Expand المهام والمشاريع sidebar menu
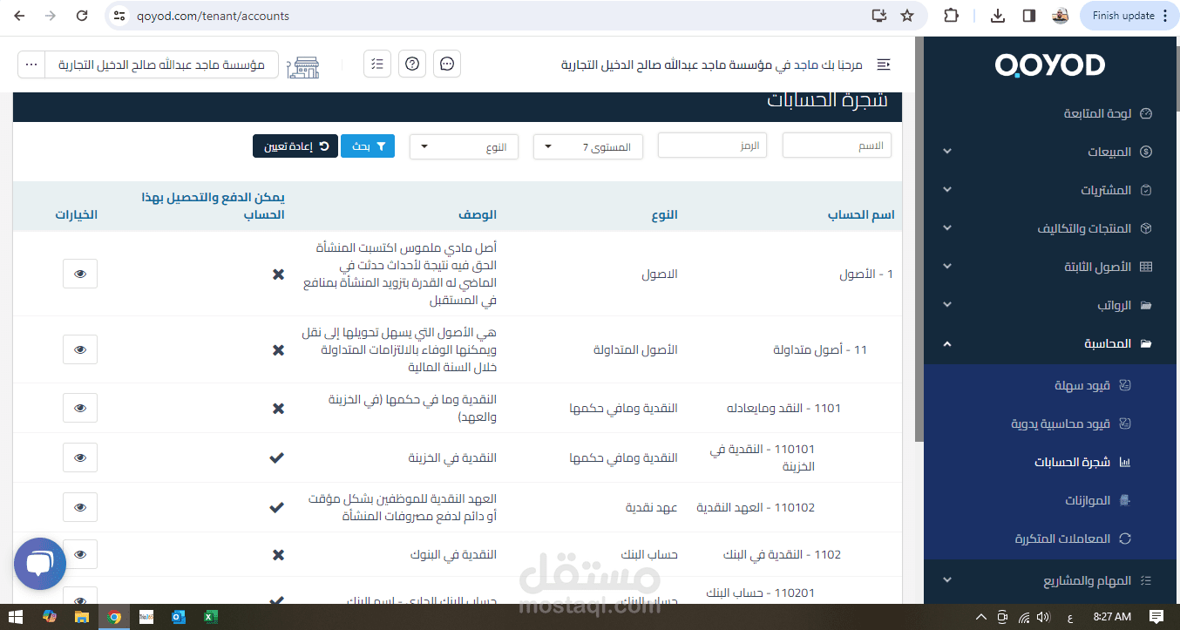The height and width of the screenshot is (630, 1180). pos(1050,580)
